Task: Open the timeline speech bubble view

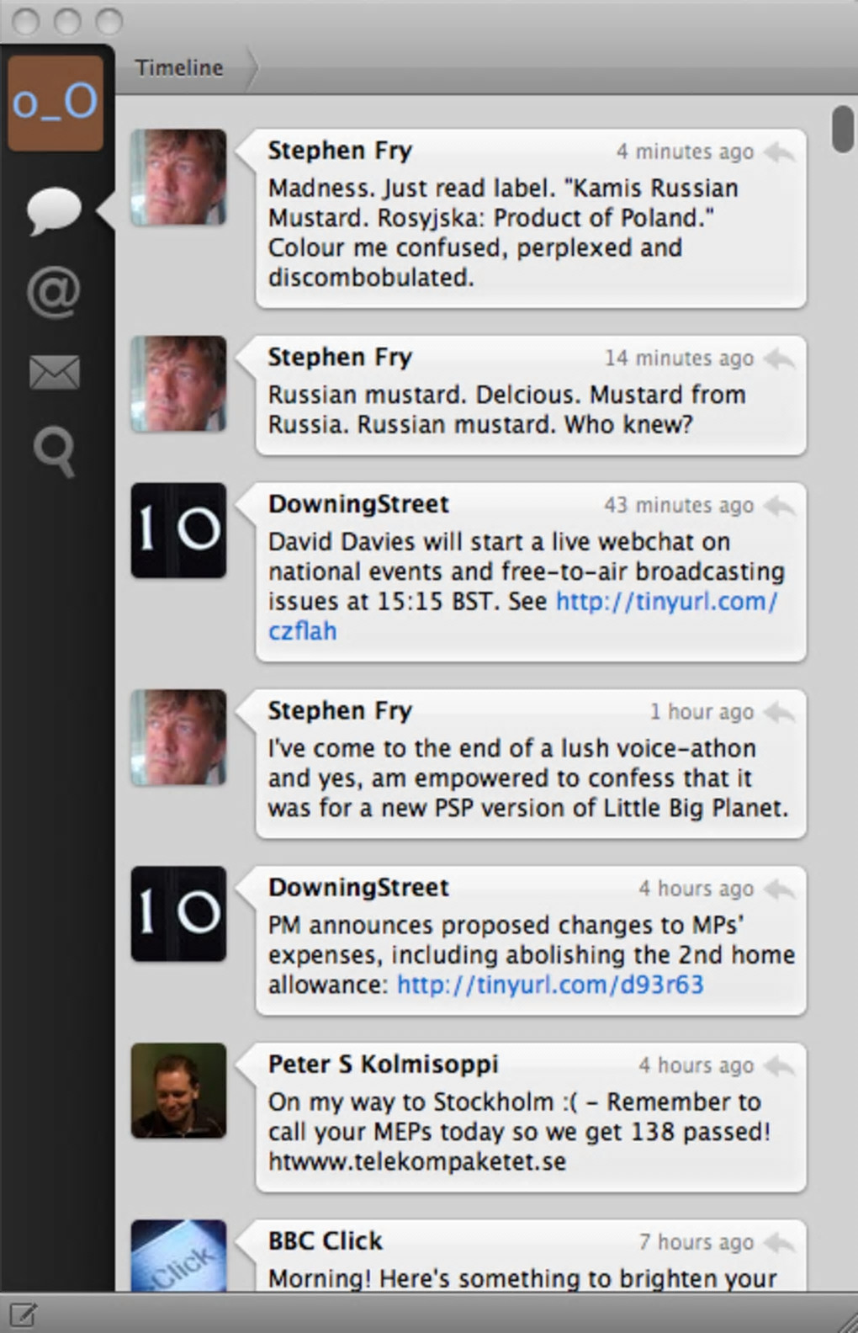Action: [x=55, y=210]
